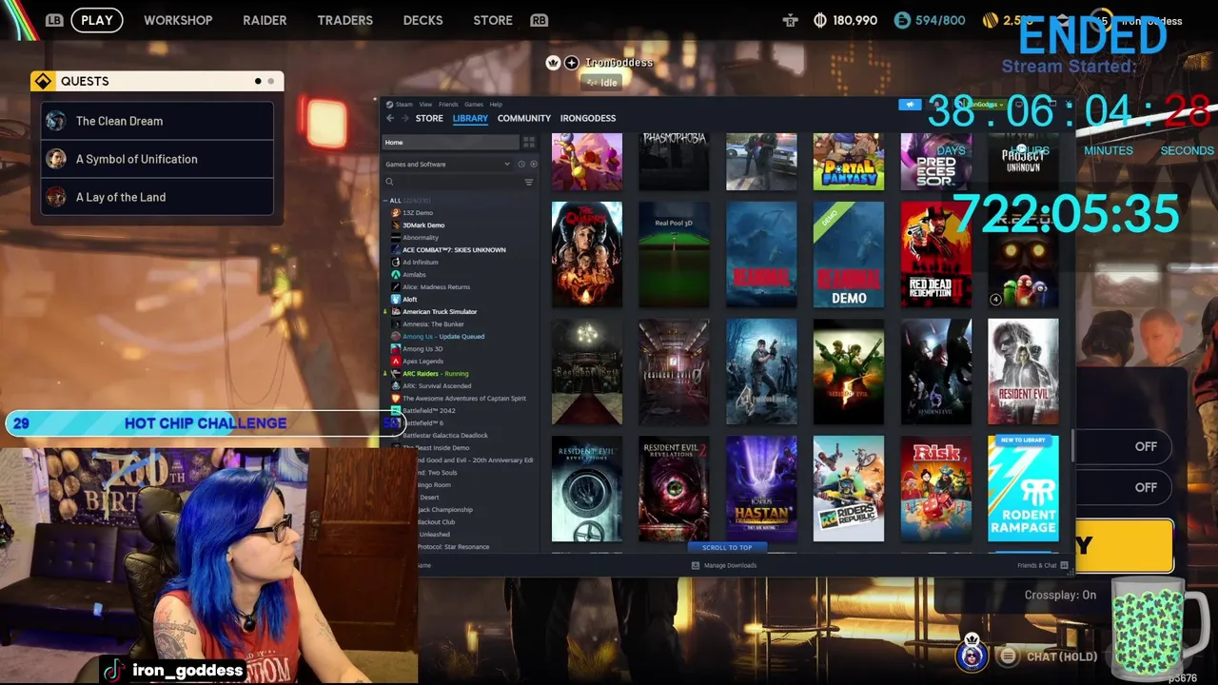
Task: Select the LIBRARY tab in Steam
Action: click(x=470, y=118)
